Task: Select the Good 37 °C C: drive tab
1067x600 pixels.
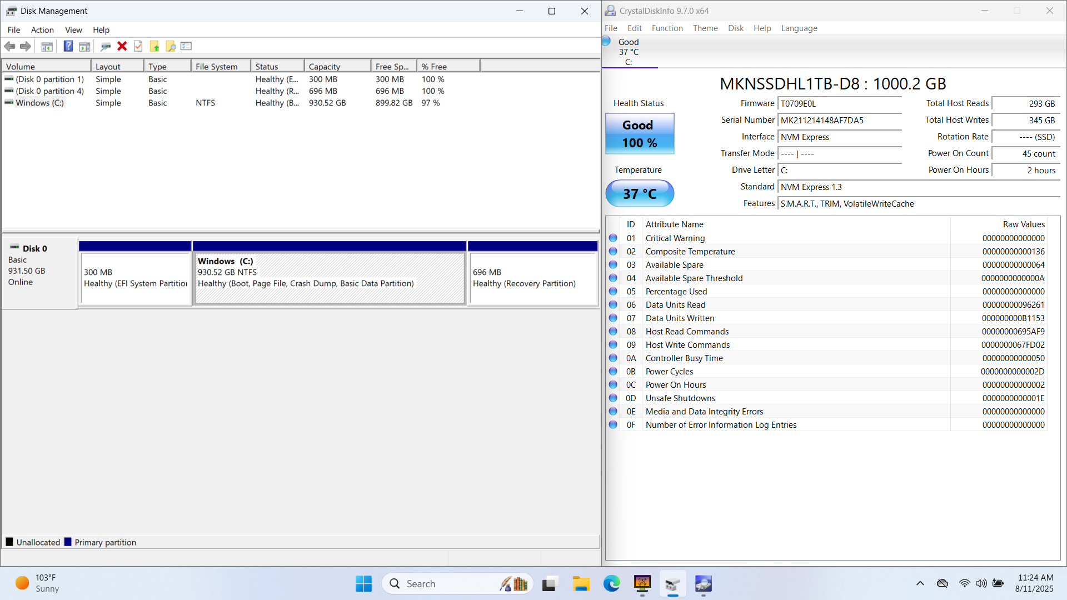Action: pyautogui.click(x=629, y=52)
